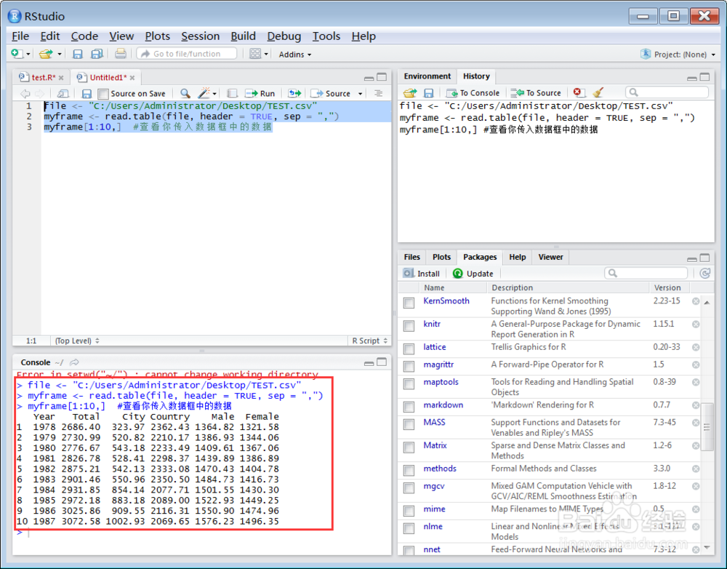Click Go to file/function search field
The width and height of the screenshot is (727, 569).
[187, 54]
